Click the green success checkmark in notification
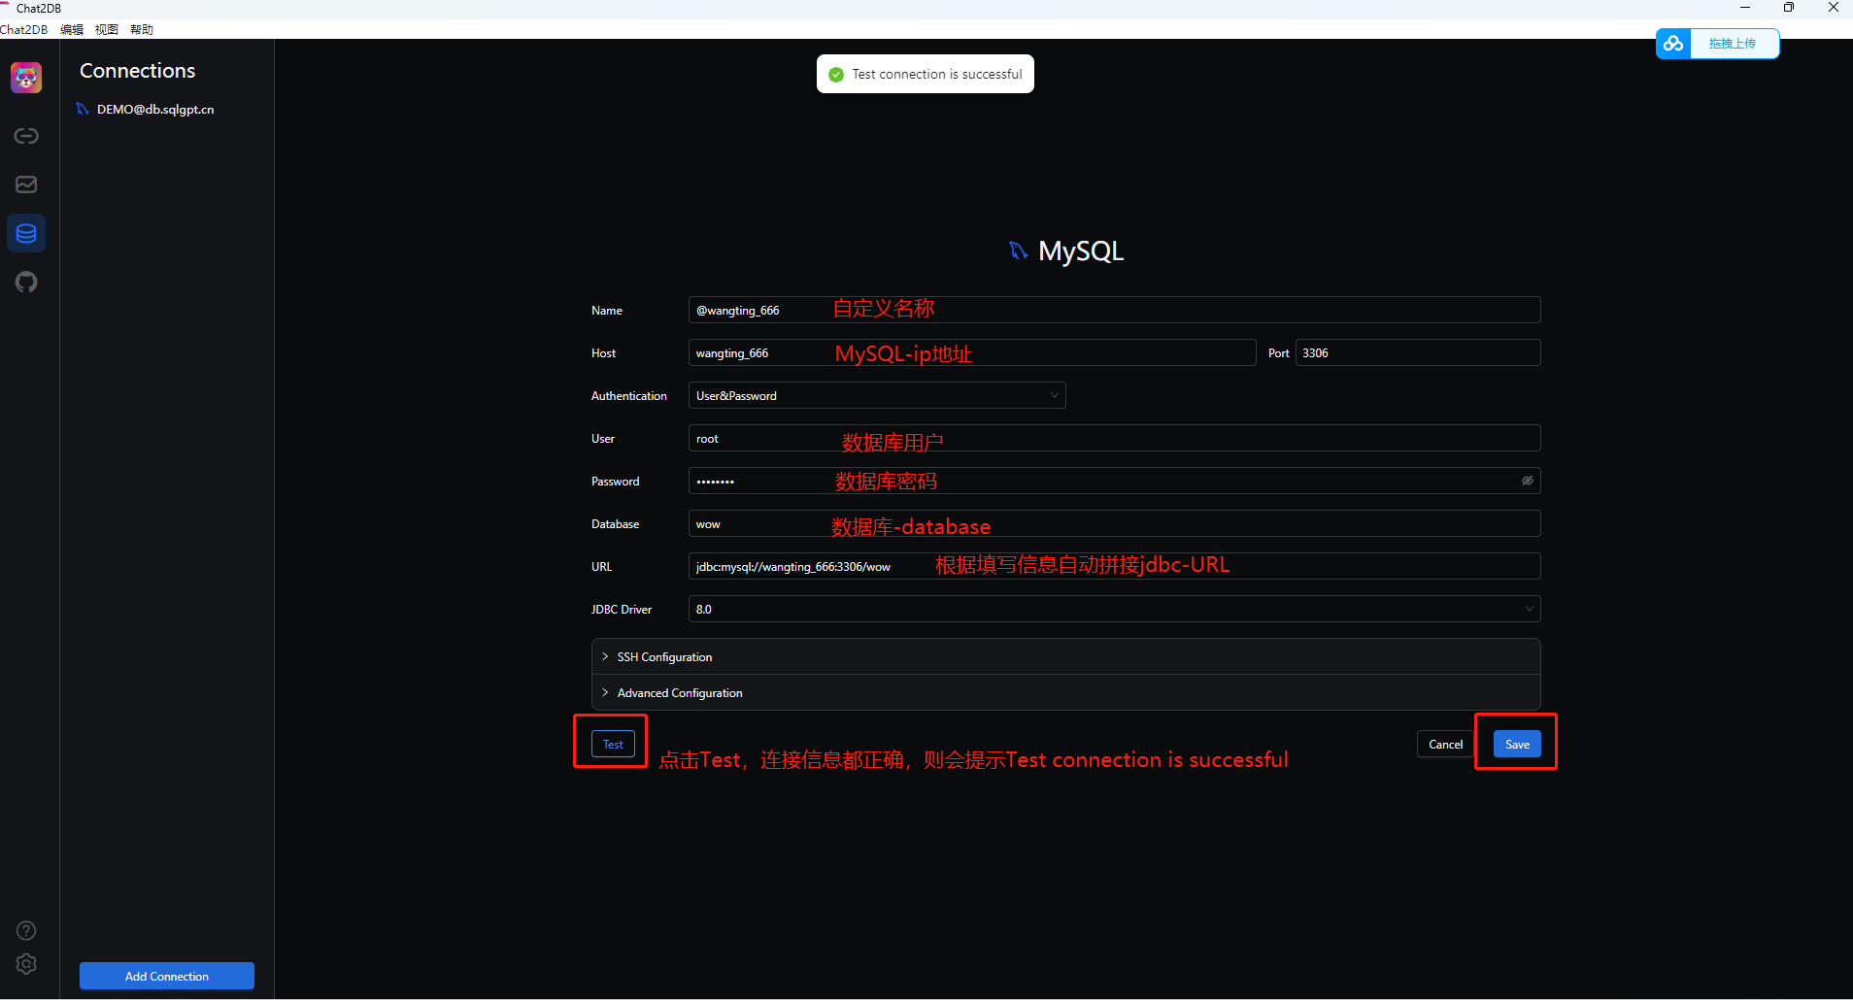 836,74
